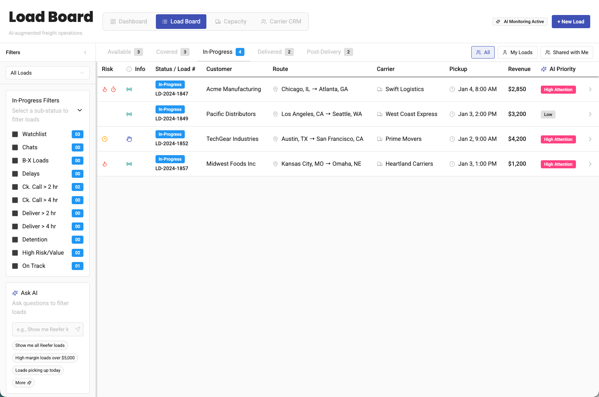Enable the Watchlist filter checkbox
Screen dimensions: 599x397
[15, 134]
